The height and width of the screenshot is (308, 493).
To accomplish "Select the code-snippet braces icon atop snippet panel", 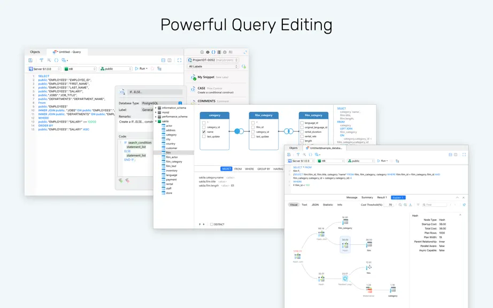I will click(213, 52).
